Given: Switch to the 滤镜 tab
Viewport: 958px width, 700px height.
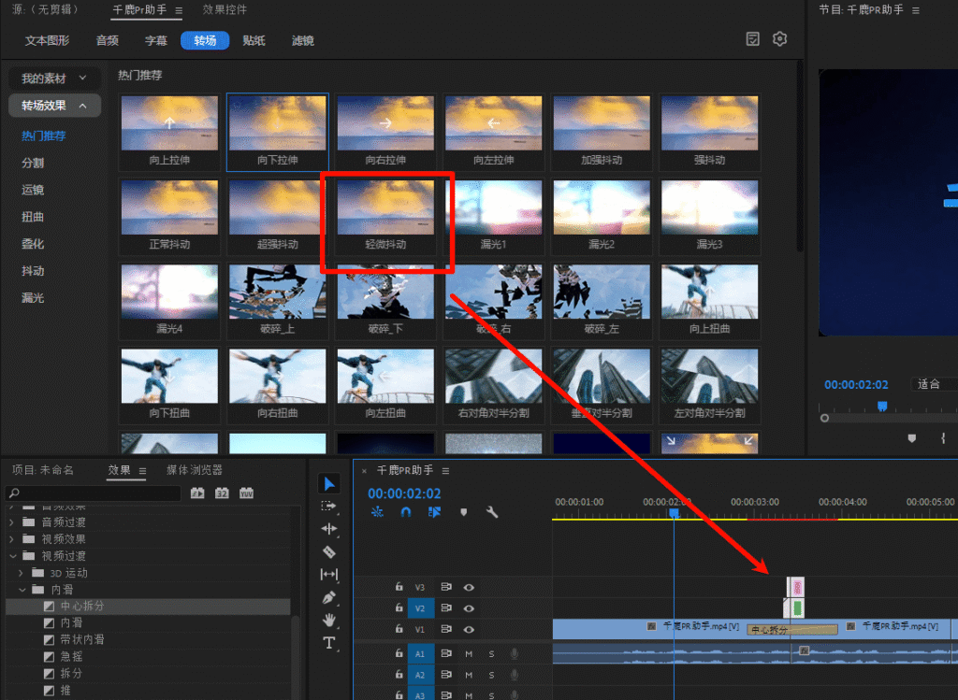Looking at the screenshot, I should [302, 40].
